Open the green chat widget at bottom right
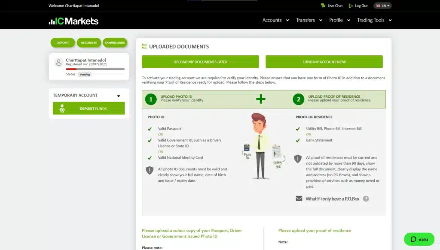440x250 pixels. click(419, 239)
